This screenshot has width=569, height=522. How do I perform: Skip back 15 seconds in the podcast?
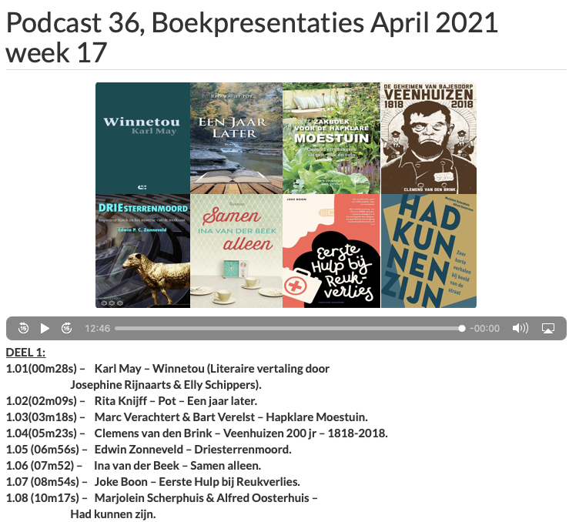24,328
